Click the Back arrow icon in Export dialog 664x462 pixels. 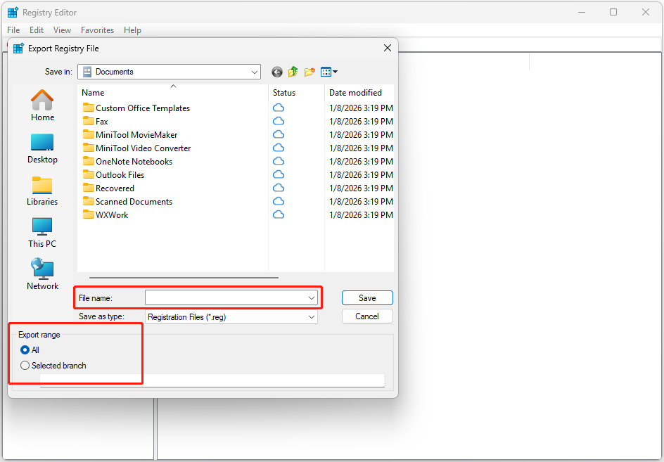pyautogui.click(x=277, y=72)
